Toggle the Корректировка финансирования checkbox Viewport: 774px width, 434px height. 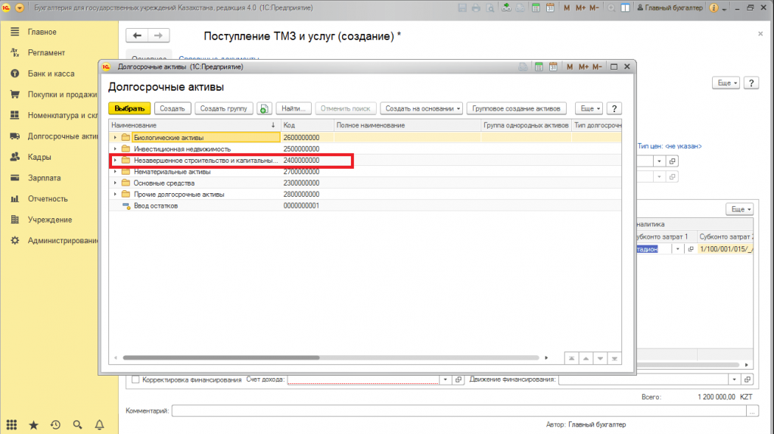(135, 379)
